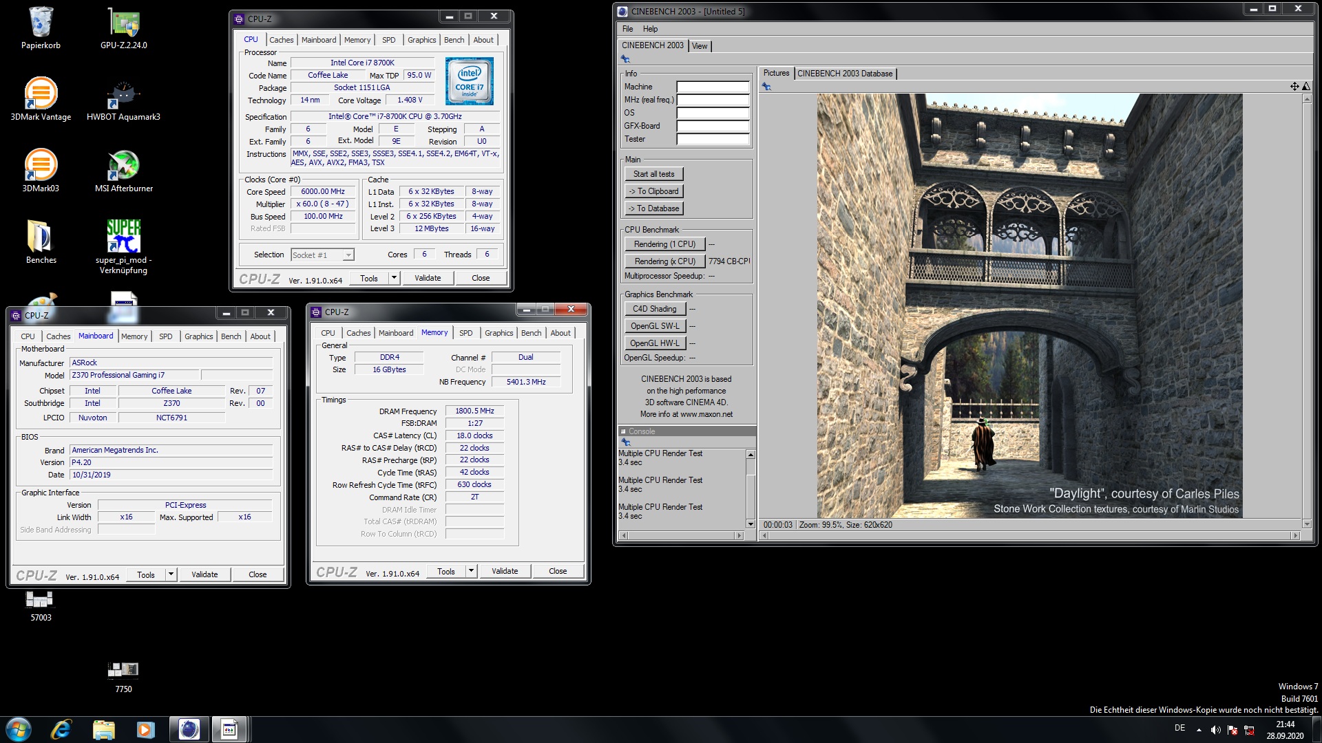Open the File menu in CINEBENCH
The width and height of the screenshot is (1322, 743).
tap(628, 29)
